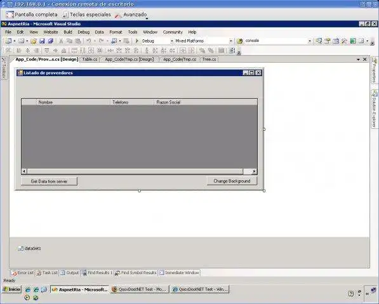Click the Bring to Front icon
The image size is (379, 304).
(x=203, y=51)
